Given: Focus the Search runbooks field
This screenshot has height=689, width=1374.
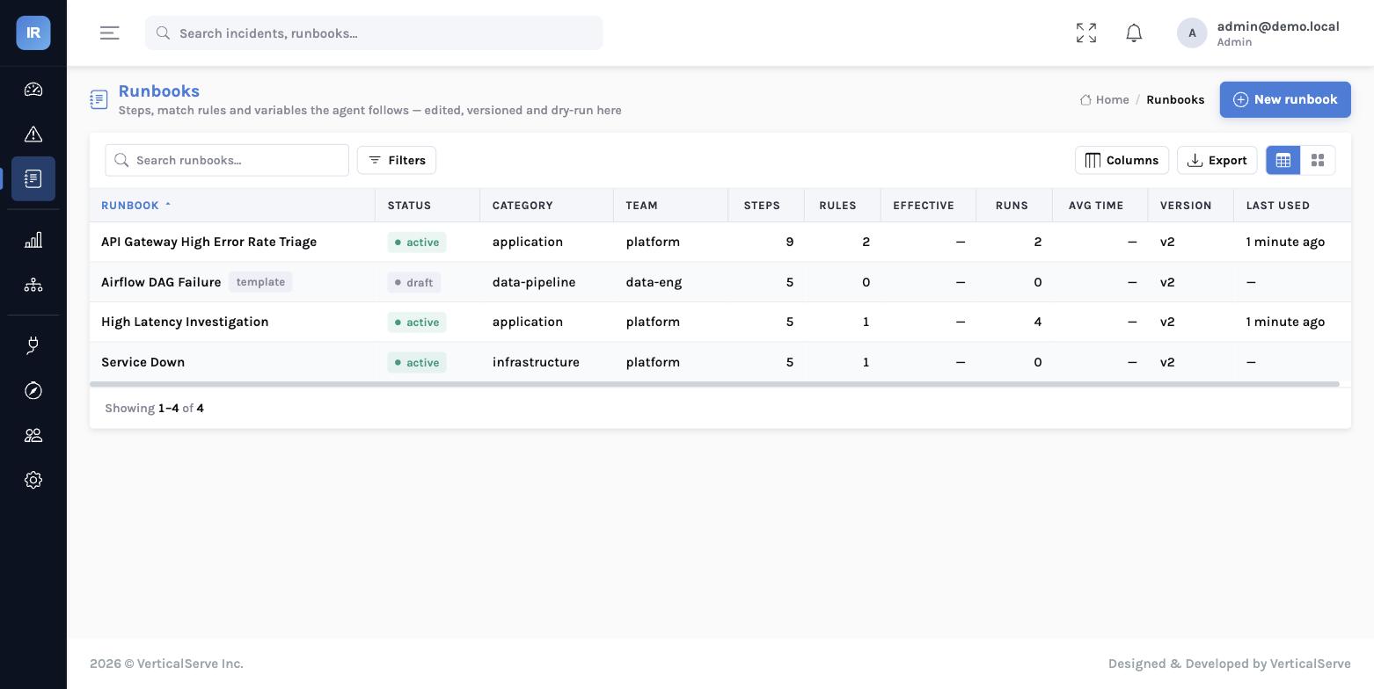Looking at the screenshot, I should [227, 160].
